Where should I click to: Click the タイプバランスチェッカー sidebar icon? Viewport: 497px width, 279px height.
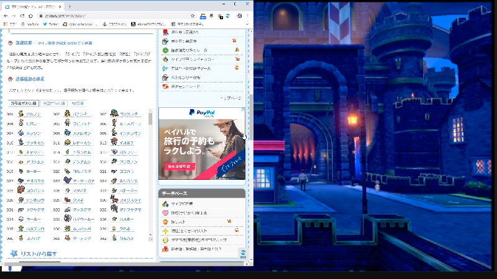165,59
